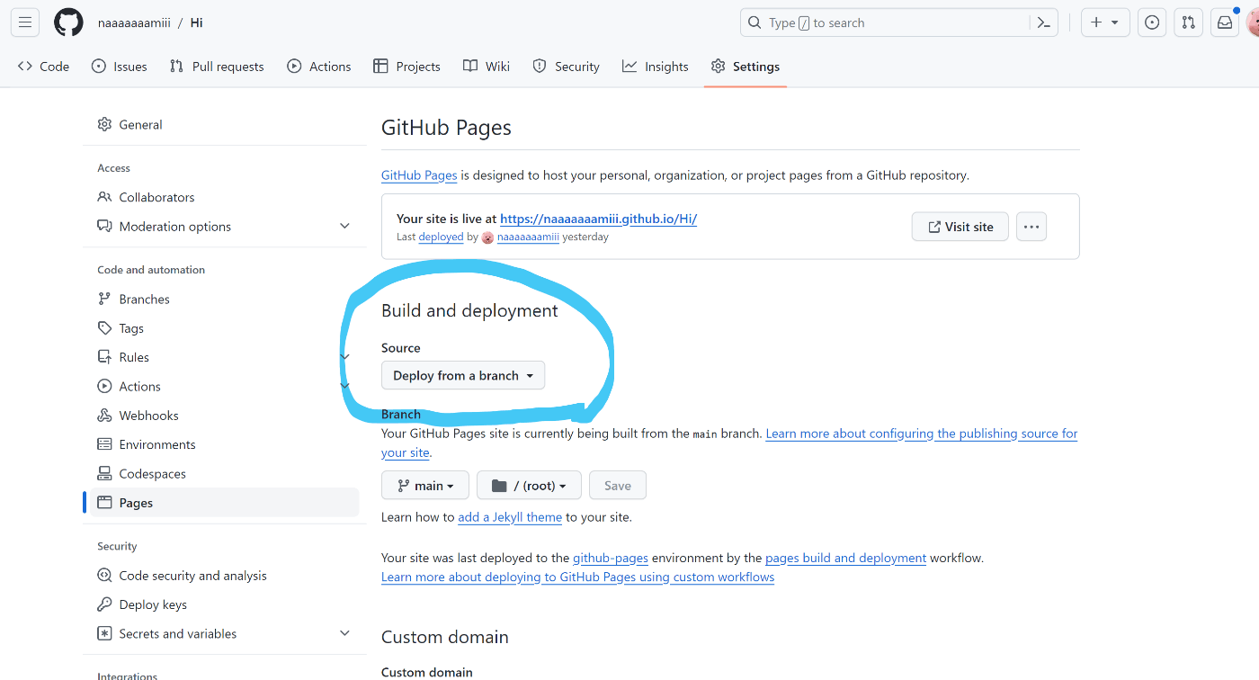
Task: Switch to the Issues tab
Action: click(120, 67)
